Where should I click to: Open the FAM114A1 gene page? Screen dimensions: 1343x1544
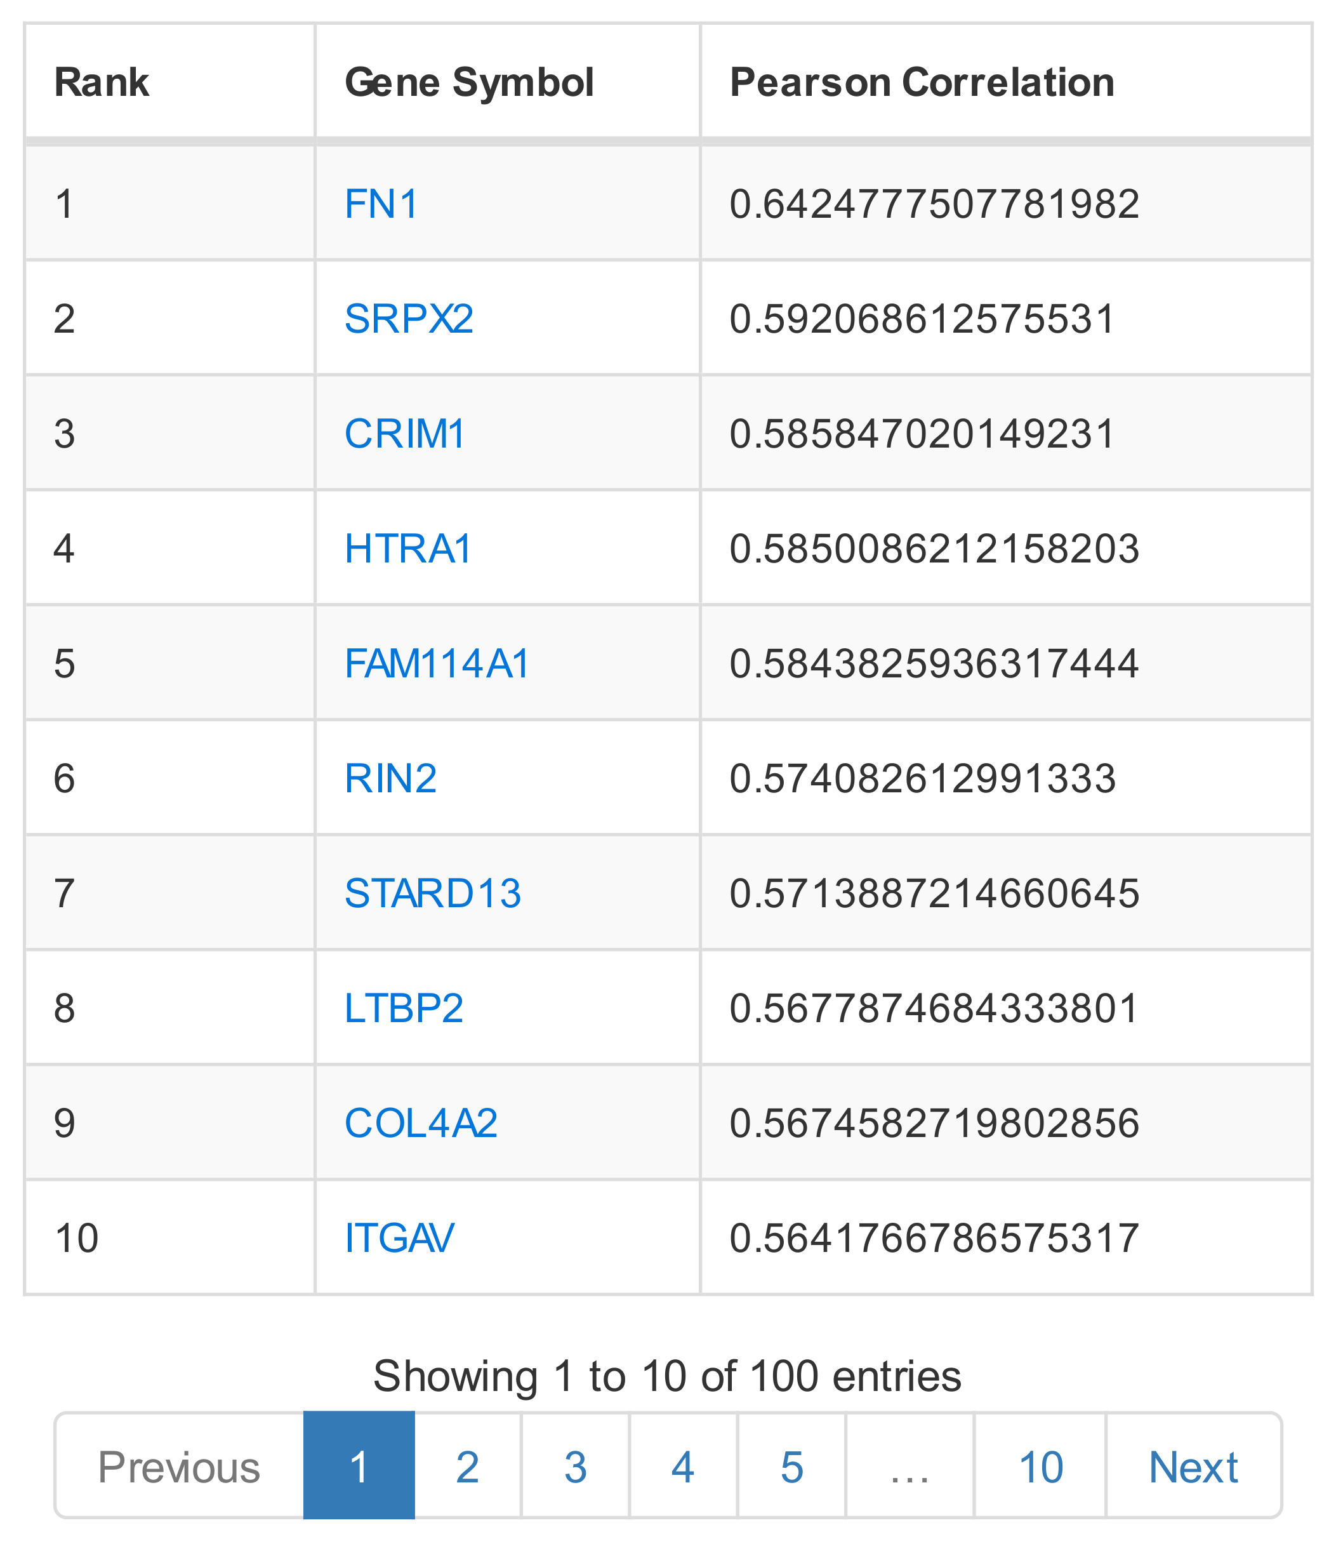(x=437, y=663)
